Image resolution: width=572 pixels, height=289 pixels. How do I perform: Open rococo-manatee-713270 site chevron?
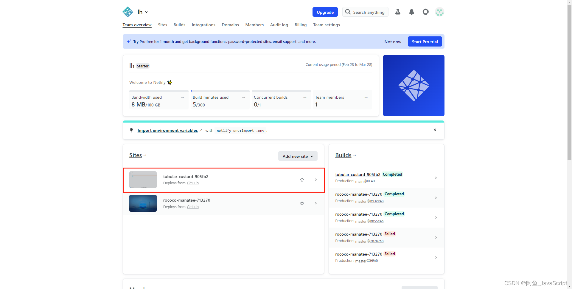pos(316,203)
